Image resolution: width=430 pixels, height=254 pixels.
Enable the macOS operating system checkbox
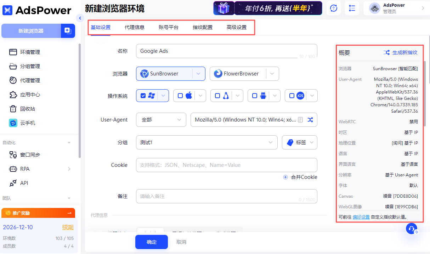click(x=180, y=95)
